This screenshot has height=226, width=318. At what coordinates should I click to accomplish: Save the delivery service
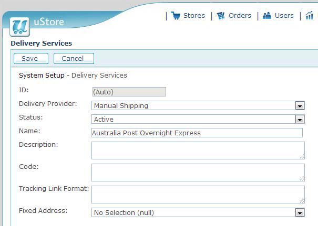tap(31, 59)
